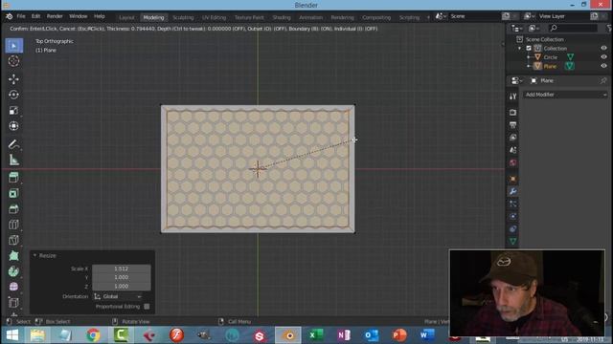This screenshot has height=344, width=613.
Task: Select the Edge Slide tool
Action: click(13, 303)
